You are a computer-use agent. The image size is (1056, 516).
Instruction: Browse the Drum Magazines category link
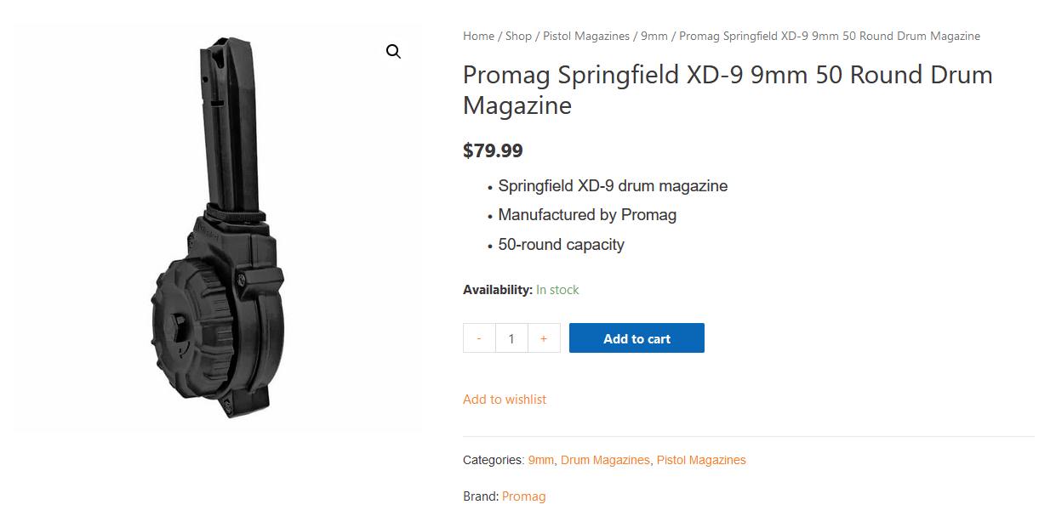(x=605, y=460)
